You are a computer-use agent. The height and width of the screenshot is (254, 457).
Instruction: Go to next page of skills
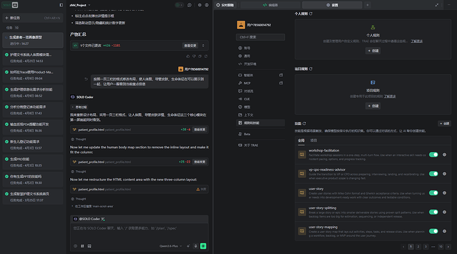point(448,247)
